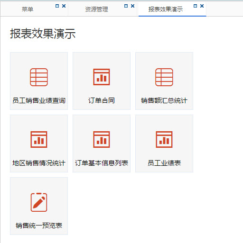Screen dimensions: 243x243
Task: Maximize the 报表效果演示 tab panel
Action: click(x=195, y=6)
